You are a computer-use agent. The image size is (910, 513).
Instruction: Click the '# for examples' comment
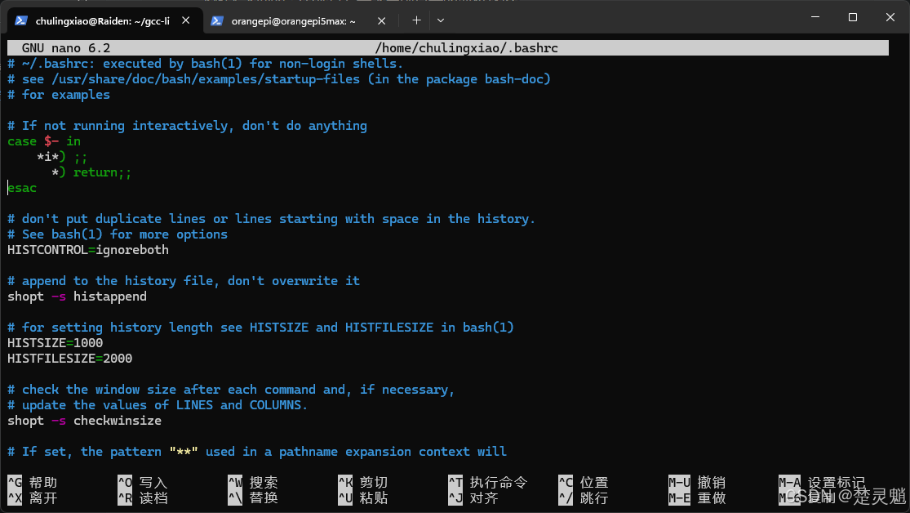(x=59, y=95)
